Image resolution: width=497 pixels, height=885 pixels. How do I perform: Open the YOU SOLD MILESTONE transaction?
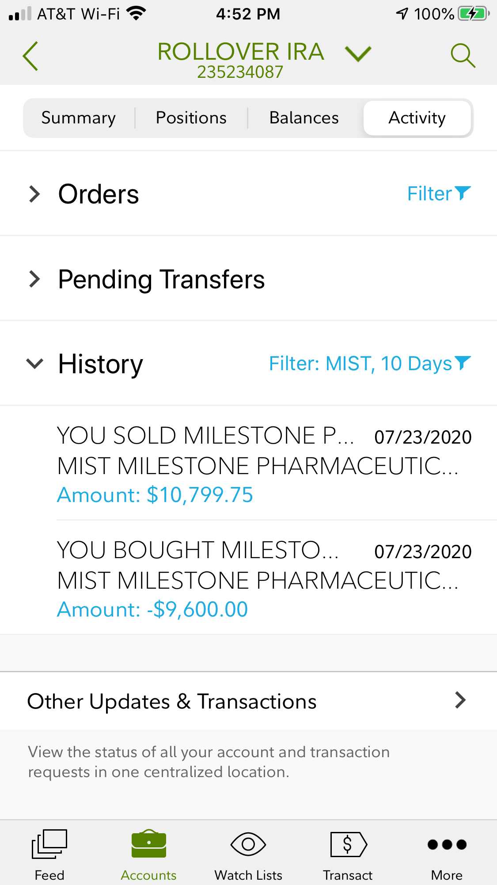264,464
